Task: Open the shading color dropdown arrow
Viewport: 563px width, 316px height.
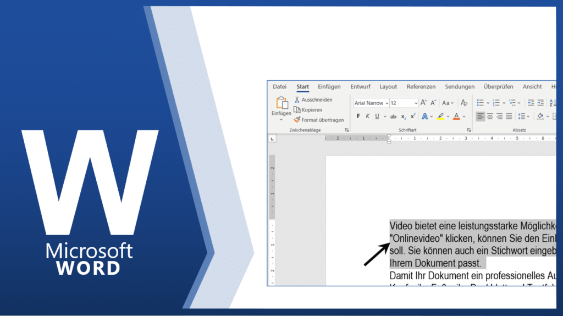Action: 548,117
